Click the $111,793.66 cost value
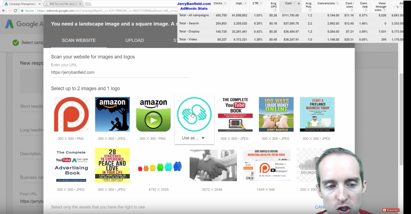 [290, 15]
